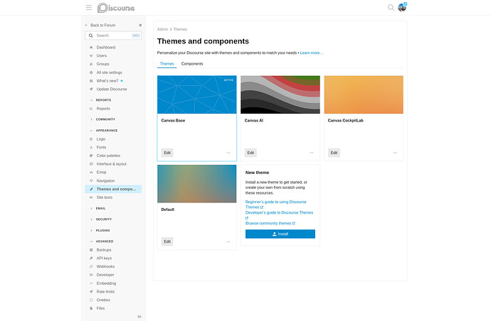Click the Backups archive icon
This screenshot has height=321, width=491.
click(91, 250)
